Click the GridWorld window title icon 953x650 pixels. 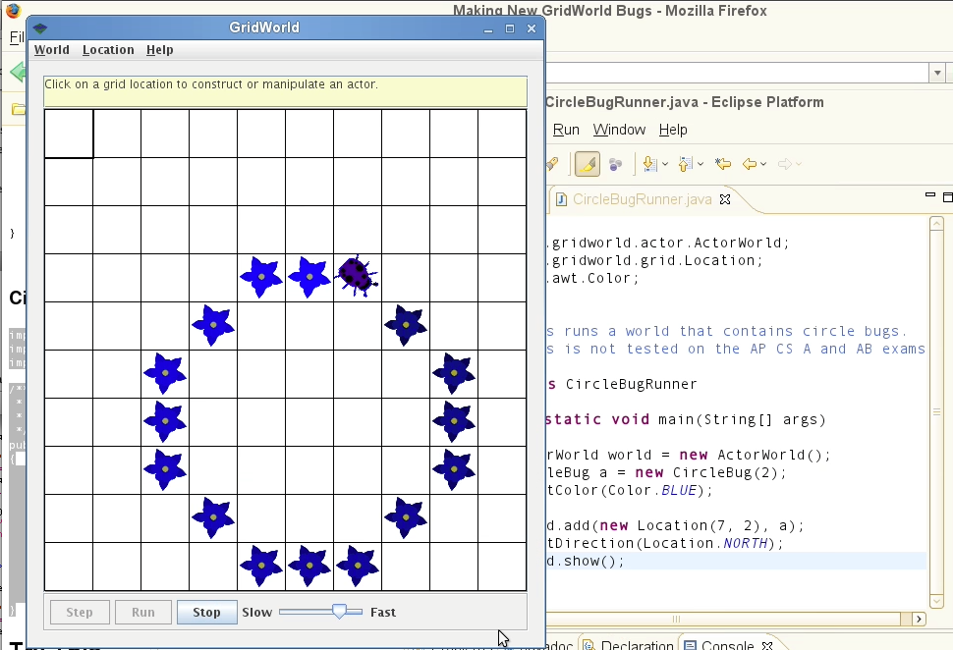tap(40, 28)
